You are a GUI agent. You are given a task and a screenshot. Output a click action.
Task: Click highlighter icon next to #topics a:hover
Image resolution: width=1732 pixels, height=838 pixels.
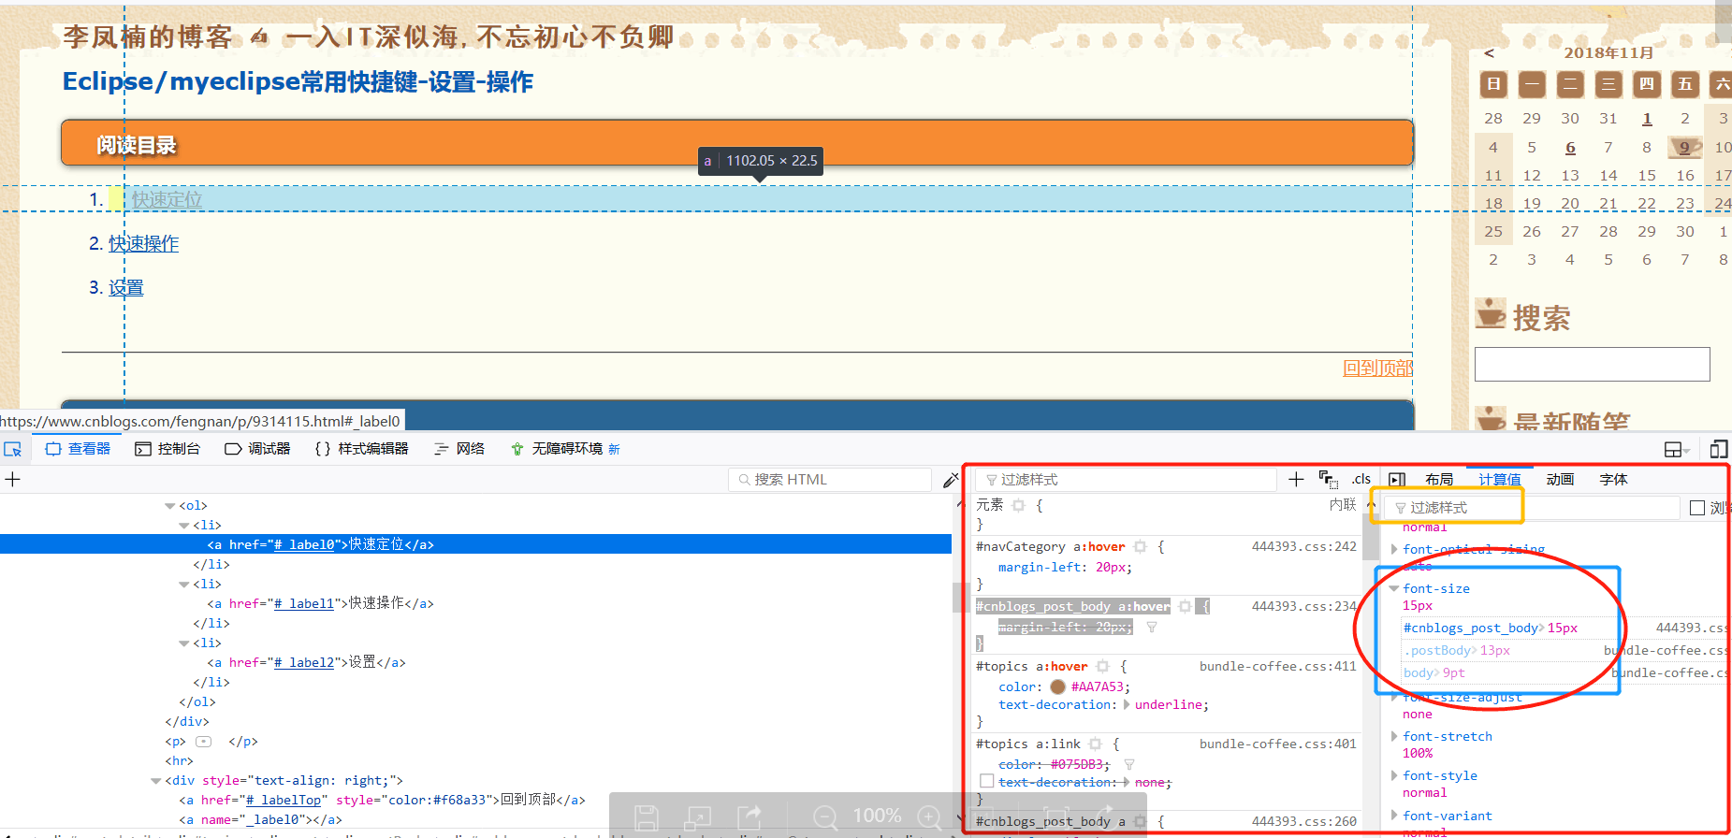pos(1102,667)
